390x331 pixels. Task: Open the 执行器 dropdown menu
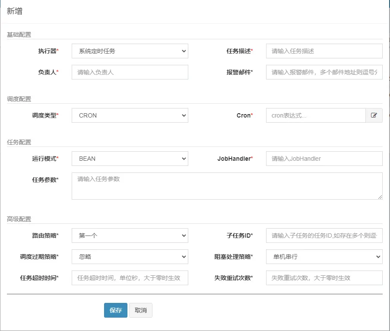(x=130, y=51)
